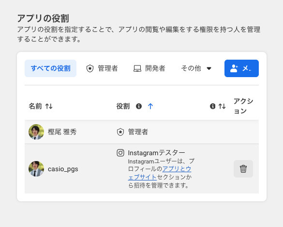
Task: Sort by the unnamed column's up-down arrows
Action: point(222,106)
